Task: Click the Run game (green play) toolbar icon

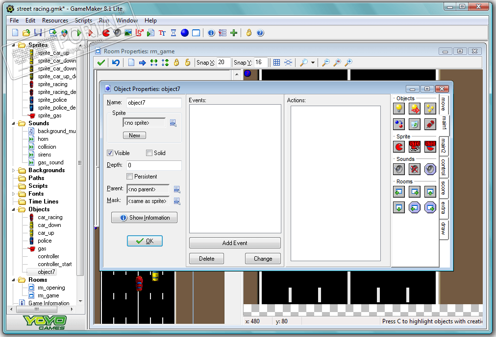Action: [x=79, y=33]
